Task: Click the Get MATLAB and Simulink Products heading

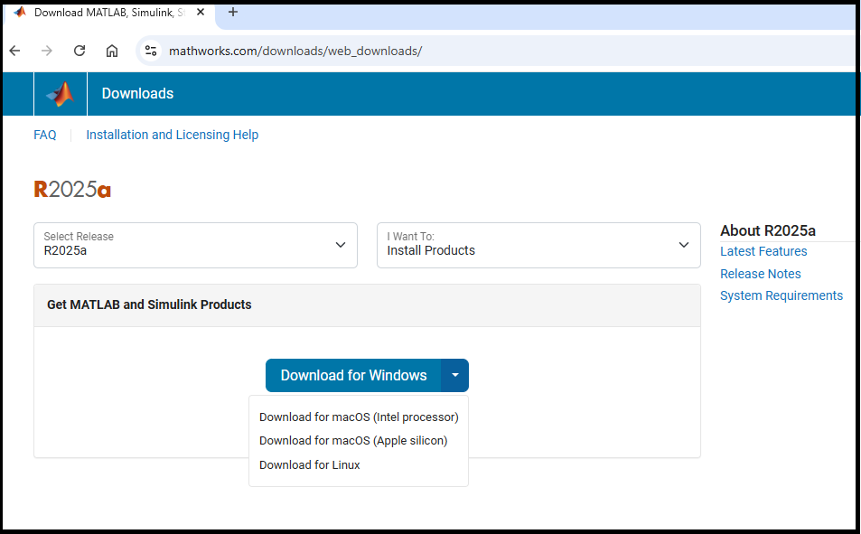Action: pos(149,304)
